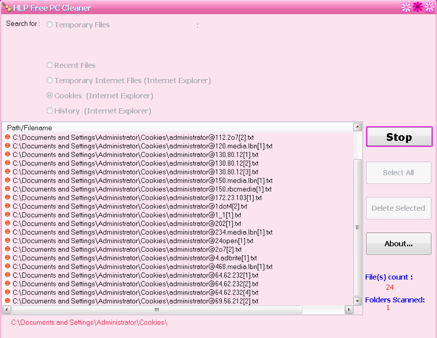This screenshot has width=437, height=338.
Task: Select the Cookies (Internet Explorer) radio button
Action: click(x=50, y=95)
